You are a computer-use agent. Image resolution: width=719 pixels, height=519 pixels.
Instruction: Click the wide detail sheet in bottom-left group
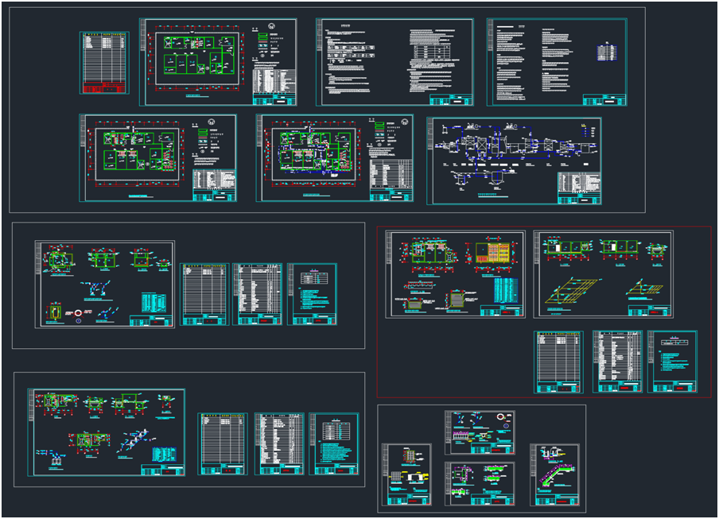[x=107, y=432]
